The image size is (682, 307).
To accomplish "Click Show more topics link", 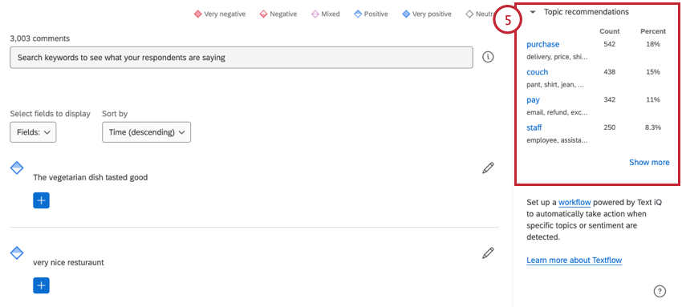I will pyautogui.click(x=649, y=163).
